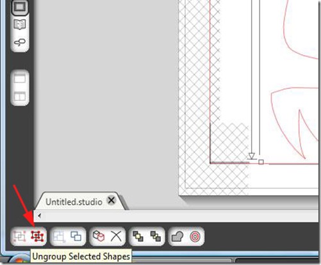Close the Untitled.studio tab

pos(111,200)
